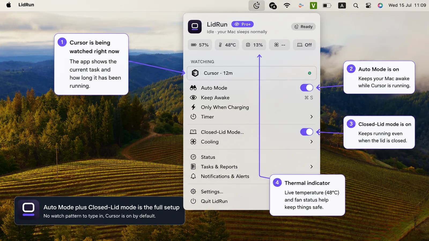Open the LidRun app menu in menu bar
The height and width of the screenshot is (241, 429).
[26, 5]
